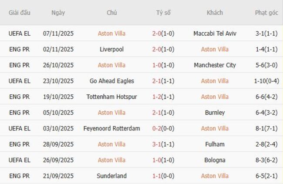Viewport: 283px width, 184px height.
Task: Click the Bologna team link
Action: click(215, 160)
